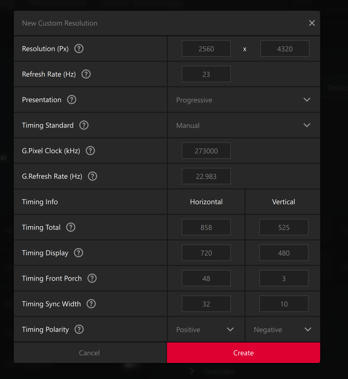Click the horizontal Timing Total field showing 858
This screenshot has height=379, width=348.
pos(206,227)
